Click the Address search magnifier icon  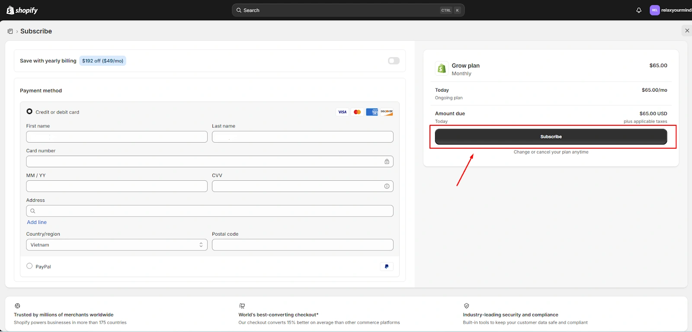coord(32,211)
